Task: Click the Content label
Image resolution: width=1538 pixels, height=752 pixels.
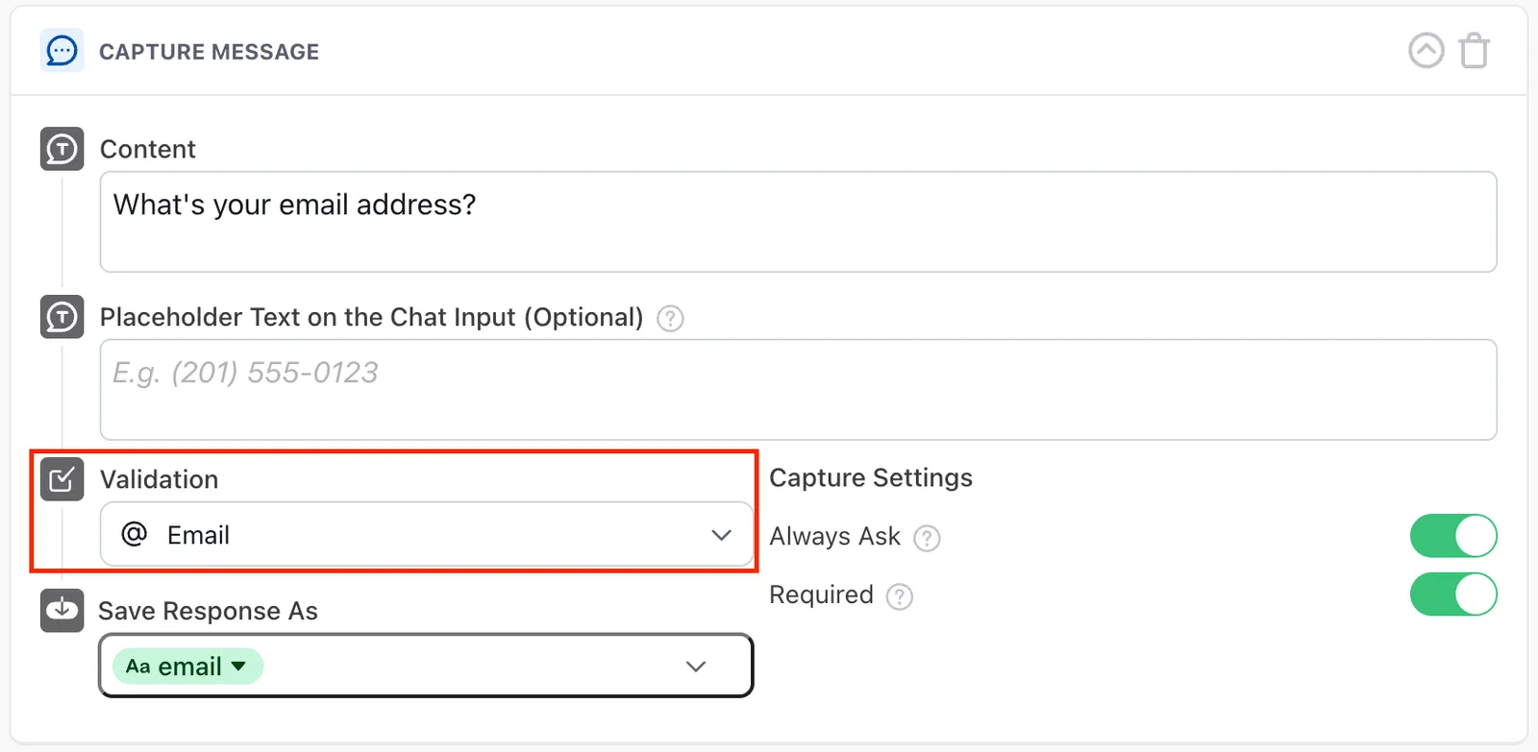Action: (x=148, y=149)
